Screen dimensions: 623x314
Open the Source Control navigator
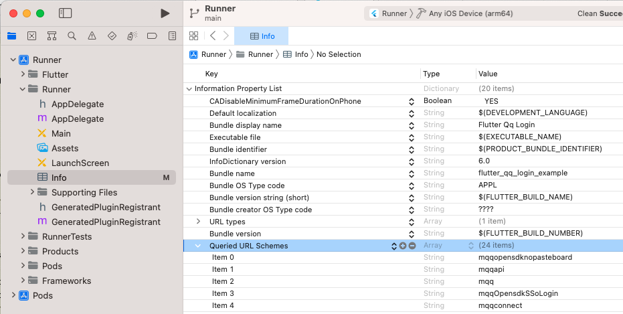[32, 36]
